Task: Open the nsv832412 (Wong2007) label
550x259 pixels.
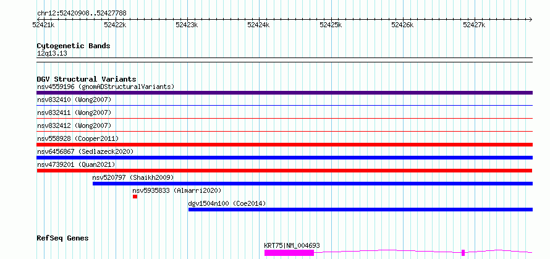Action: [74, 125]
